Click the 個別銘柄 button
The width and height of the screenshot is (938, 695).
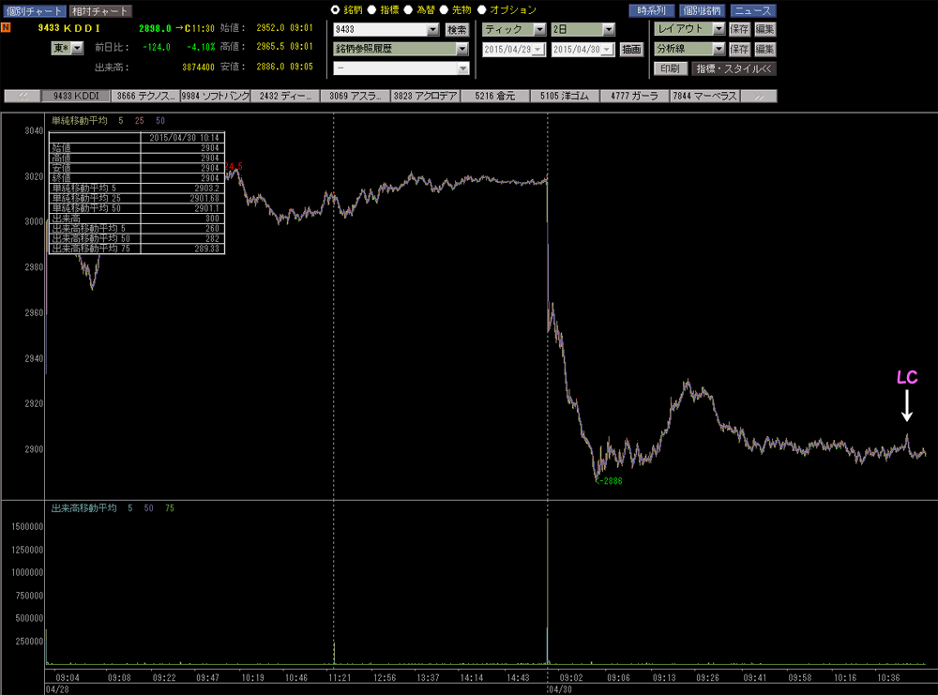(703, 10)
